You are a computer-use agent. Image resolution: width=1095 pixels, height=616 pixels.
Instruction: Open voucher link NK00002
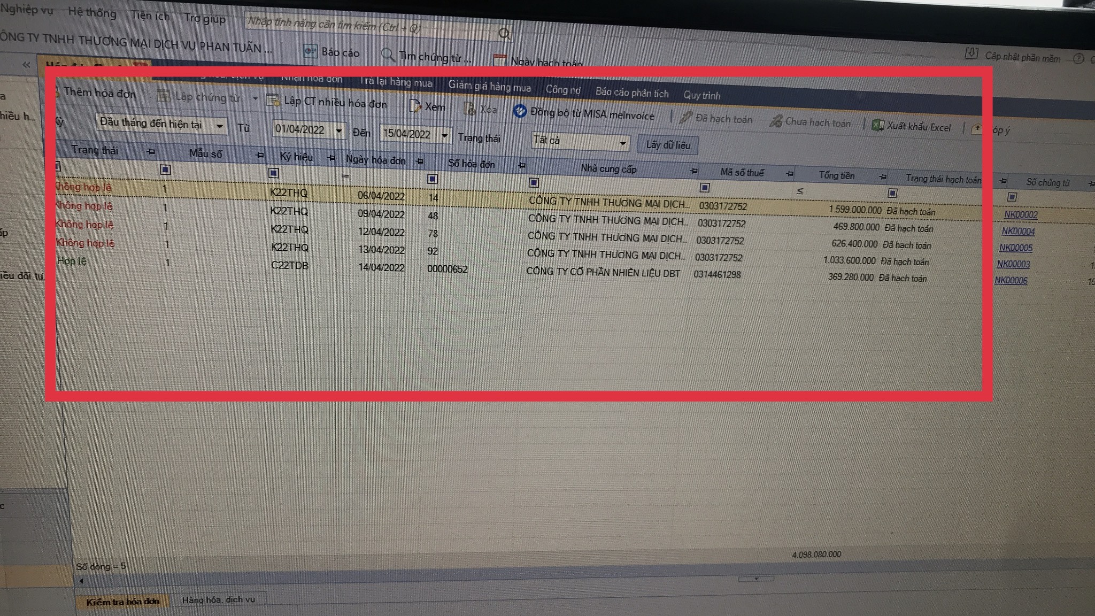coord(1021,214)
